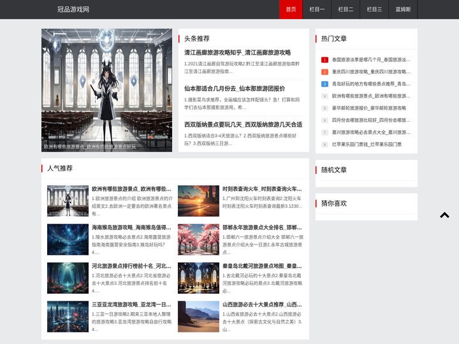Image resolution: width=459 pixels, height=344 pixels.
Task: Click the 猜你喜欢 section heading
Action: tap(333, 203)
